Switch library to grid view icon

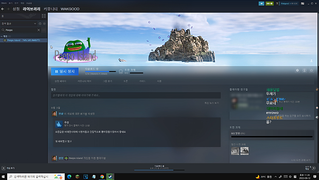[x=44, y=16]
